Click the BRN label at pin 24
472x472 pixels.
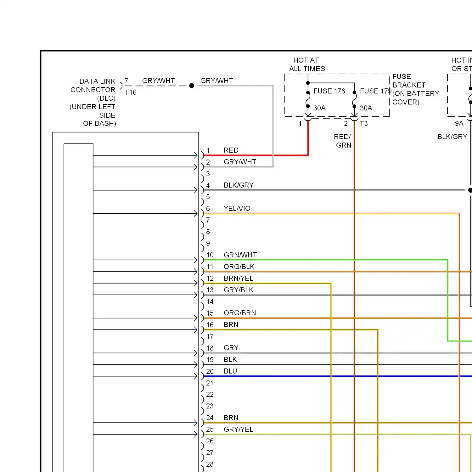(231, 418)
